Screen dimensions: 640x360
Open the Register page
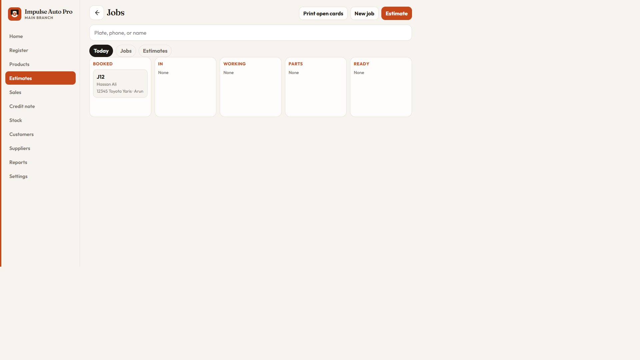(40, 50)
